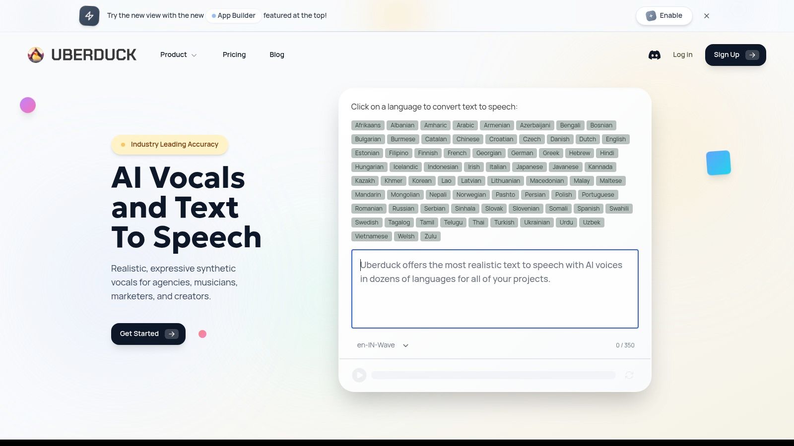
Task: Choose the Icelandic language tag
Action: coord(405,167)
